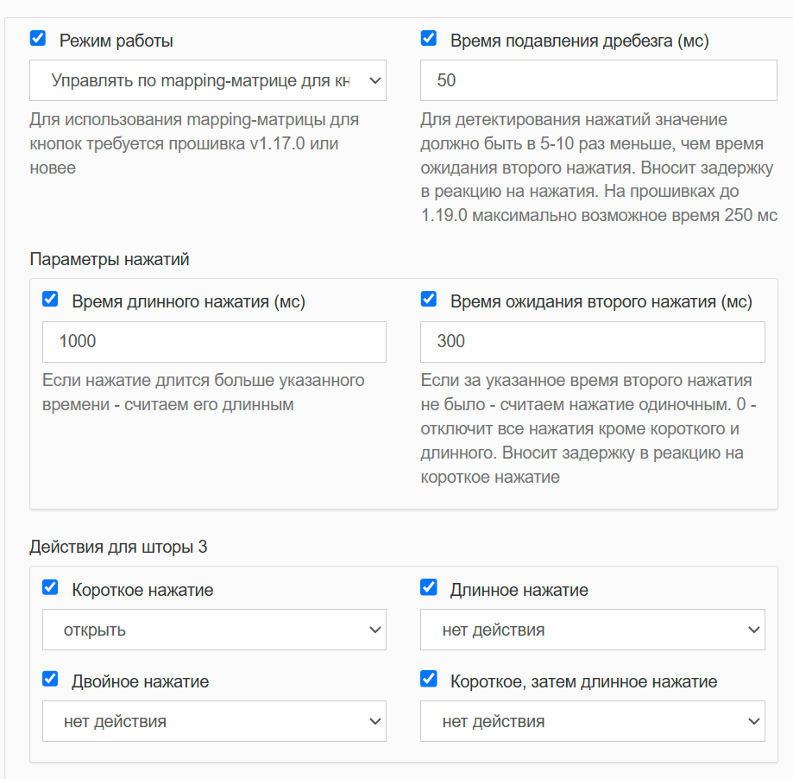Uncheck the Режим работы checkbox
793x779 pixels.
pyautogui.click(x=38, y=38)
